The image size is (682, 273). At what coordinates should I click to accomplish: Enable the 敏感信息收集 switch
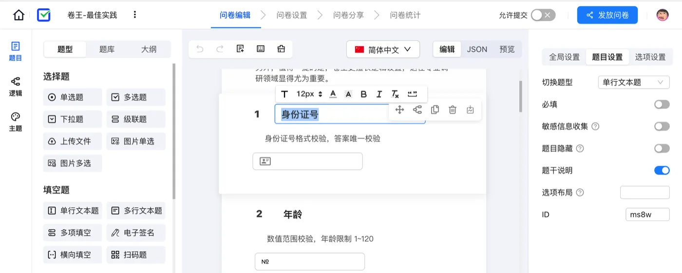[662, 126]
